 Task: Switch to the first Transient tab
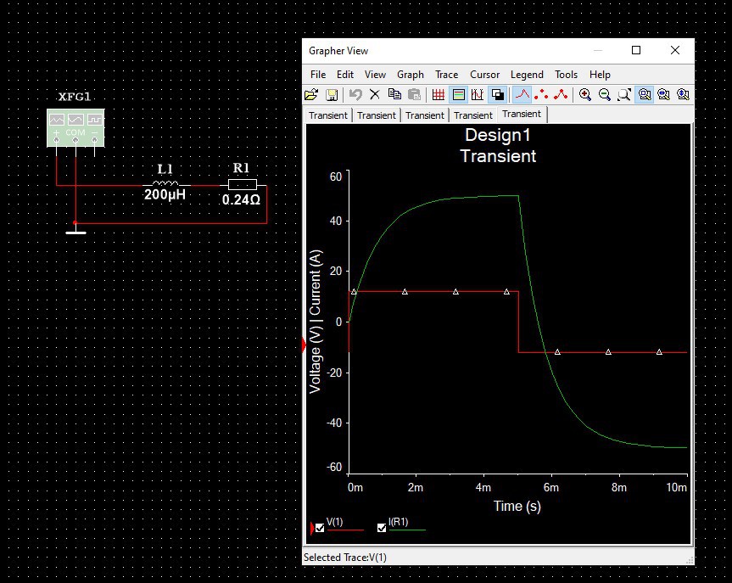[327, 115]
